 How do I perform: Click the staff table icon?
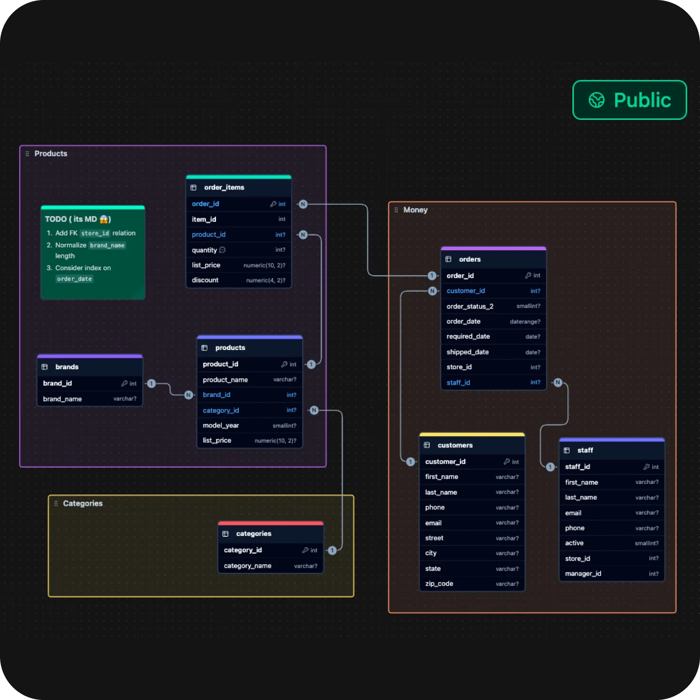click(x=567, y=450)
